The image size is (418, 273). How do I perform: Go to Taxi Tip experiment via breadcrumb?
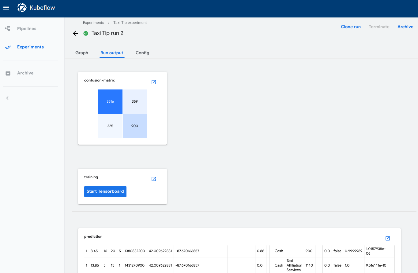click(x=130, y=22)
